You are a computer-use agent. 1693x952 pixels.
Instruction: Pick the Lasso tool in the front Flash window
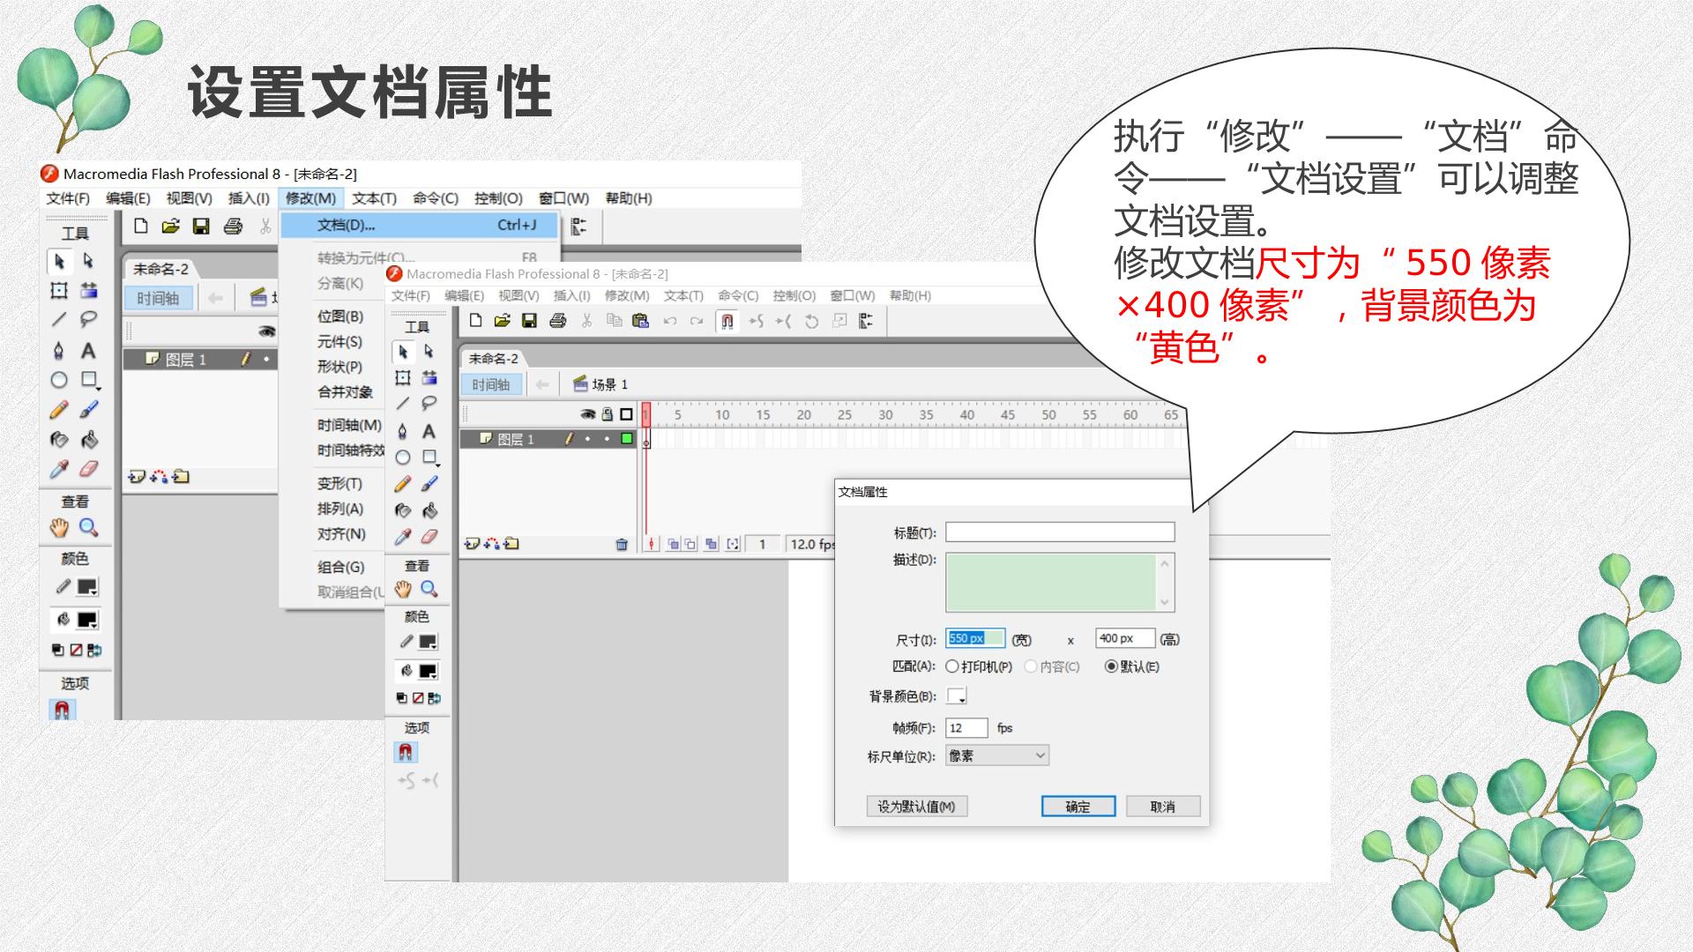coord(429,404)
